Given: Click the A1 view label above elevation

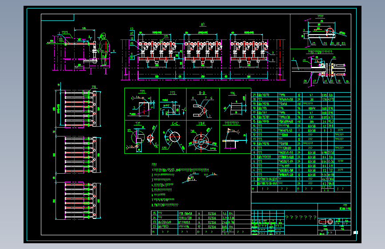Looking at the screenshot, I should (203, 24).
